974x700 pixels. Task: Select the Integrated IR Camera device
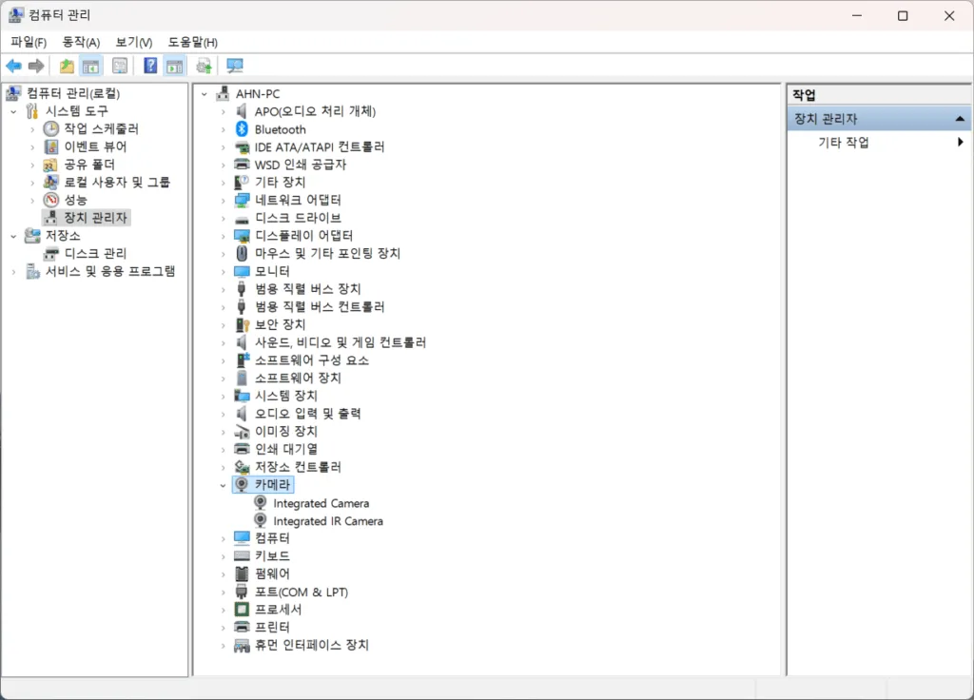[x=327, y=521]
